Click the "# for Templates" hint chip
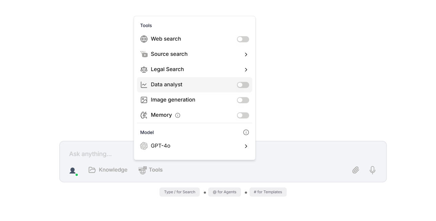The height and width of the screenshot is (221, 436). tap(268, 192)
